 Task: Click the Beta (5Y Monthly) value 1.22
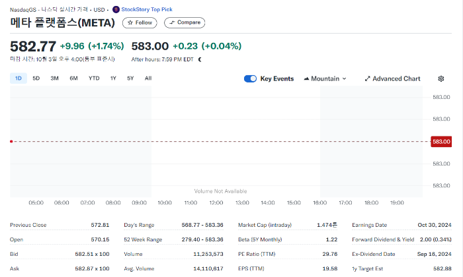pos(331,239)
